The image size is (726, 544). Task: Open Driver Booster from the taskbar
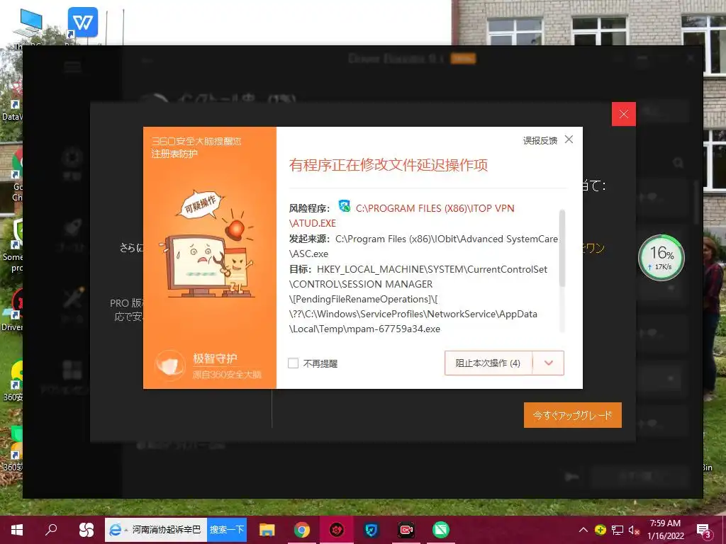[337, 530]
